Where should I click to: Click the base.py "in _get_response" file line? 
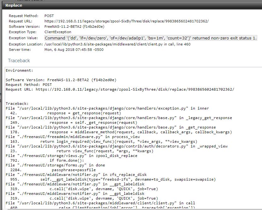111,127
